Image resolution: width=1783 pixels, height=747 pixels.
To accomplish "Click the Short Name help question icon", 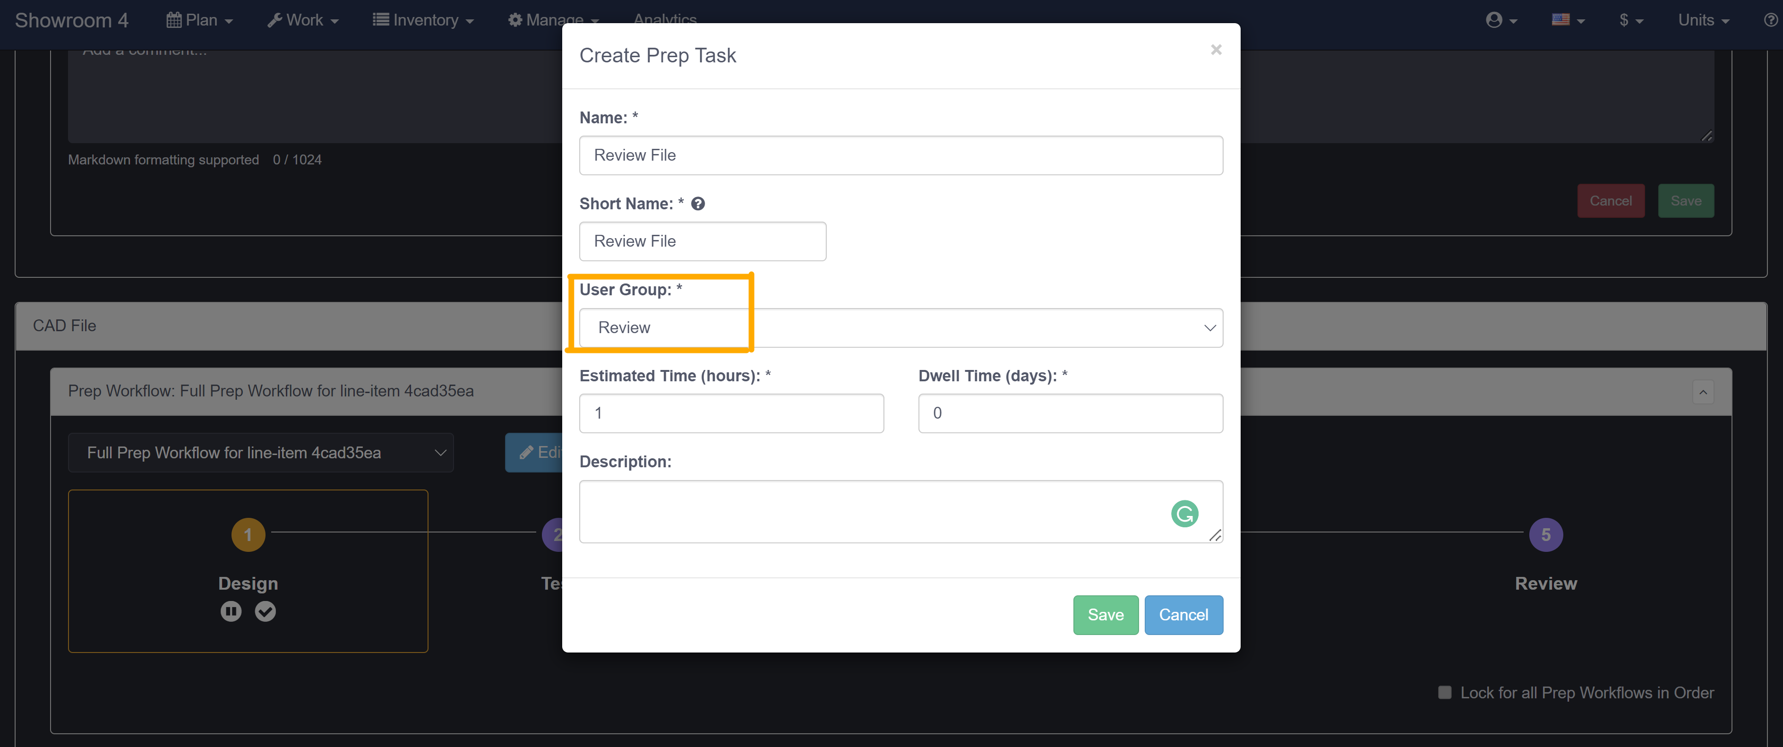I will pos(698,204).
